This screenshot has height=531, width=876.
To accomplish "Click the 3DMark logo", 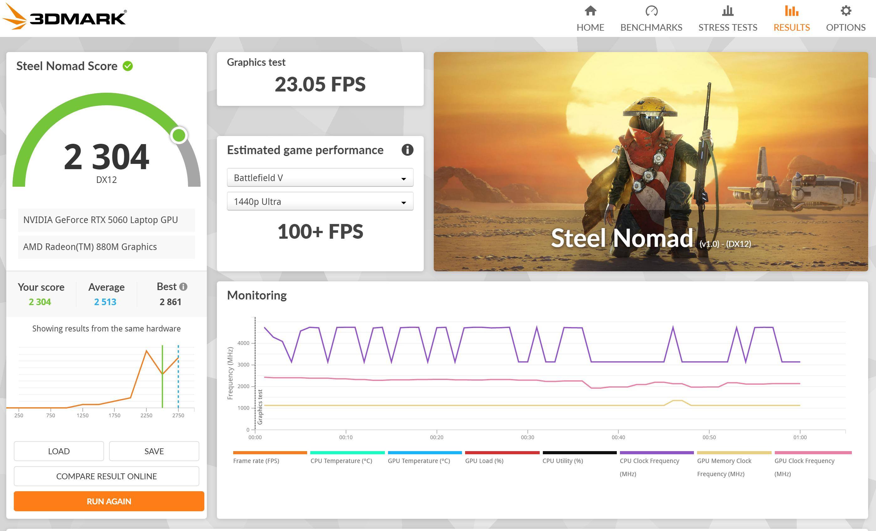I will pyautogui.click(x=64, y=17).
